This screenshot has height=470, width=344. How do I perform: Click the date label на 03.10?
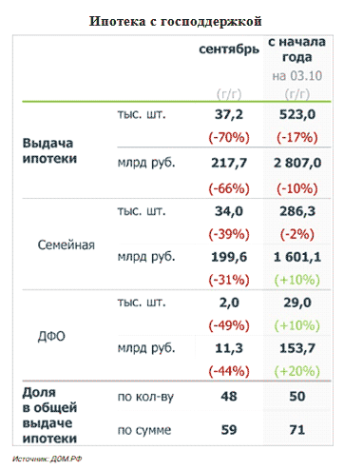pyautogui.click(x=297, y=76)
